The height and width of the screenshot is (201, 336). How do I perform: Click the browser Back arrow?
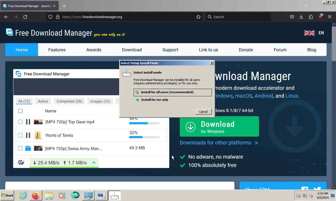[6, 17]
